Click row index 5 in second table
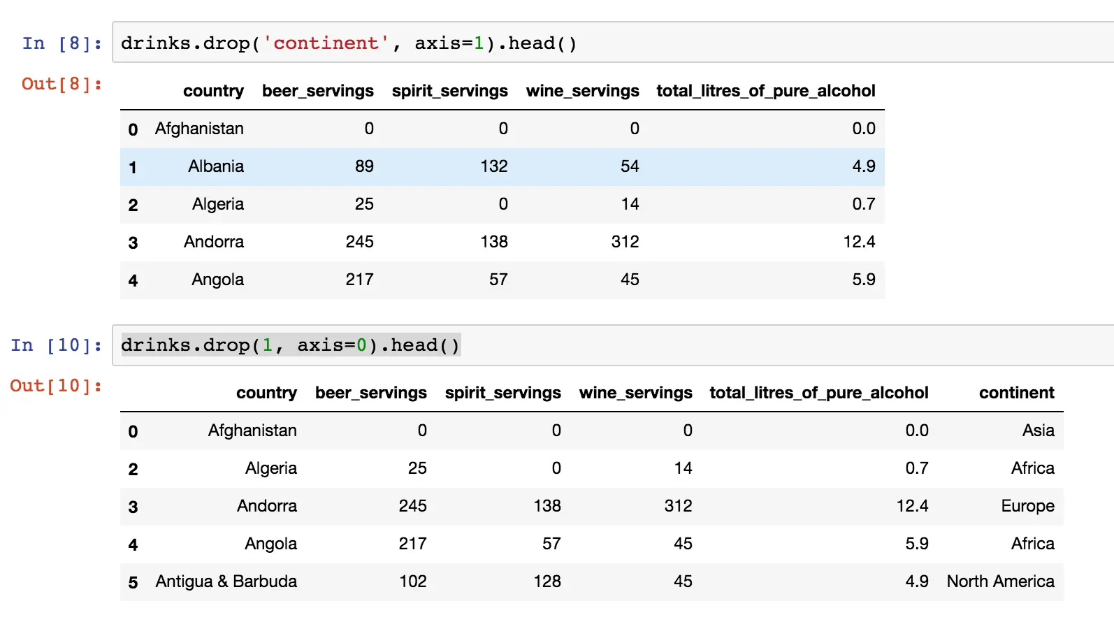Image resolution: width=1114 pixels, height=622 pixels. coord(133,582)
